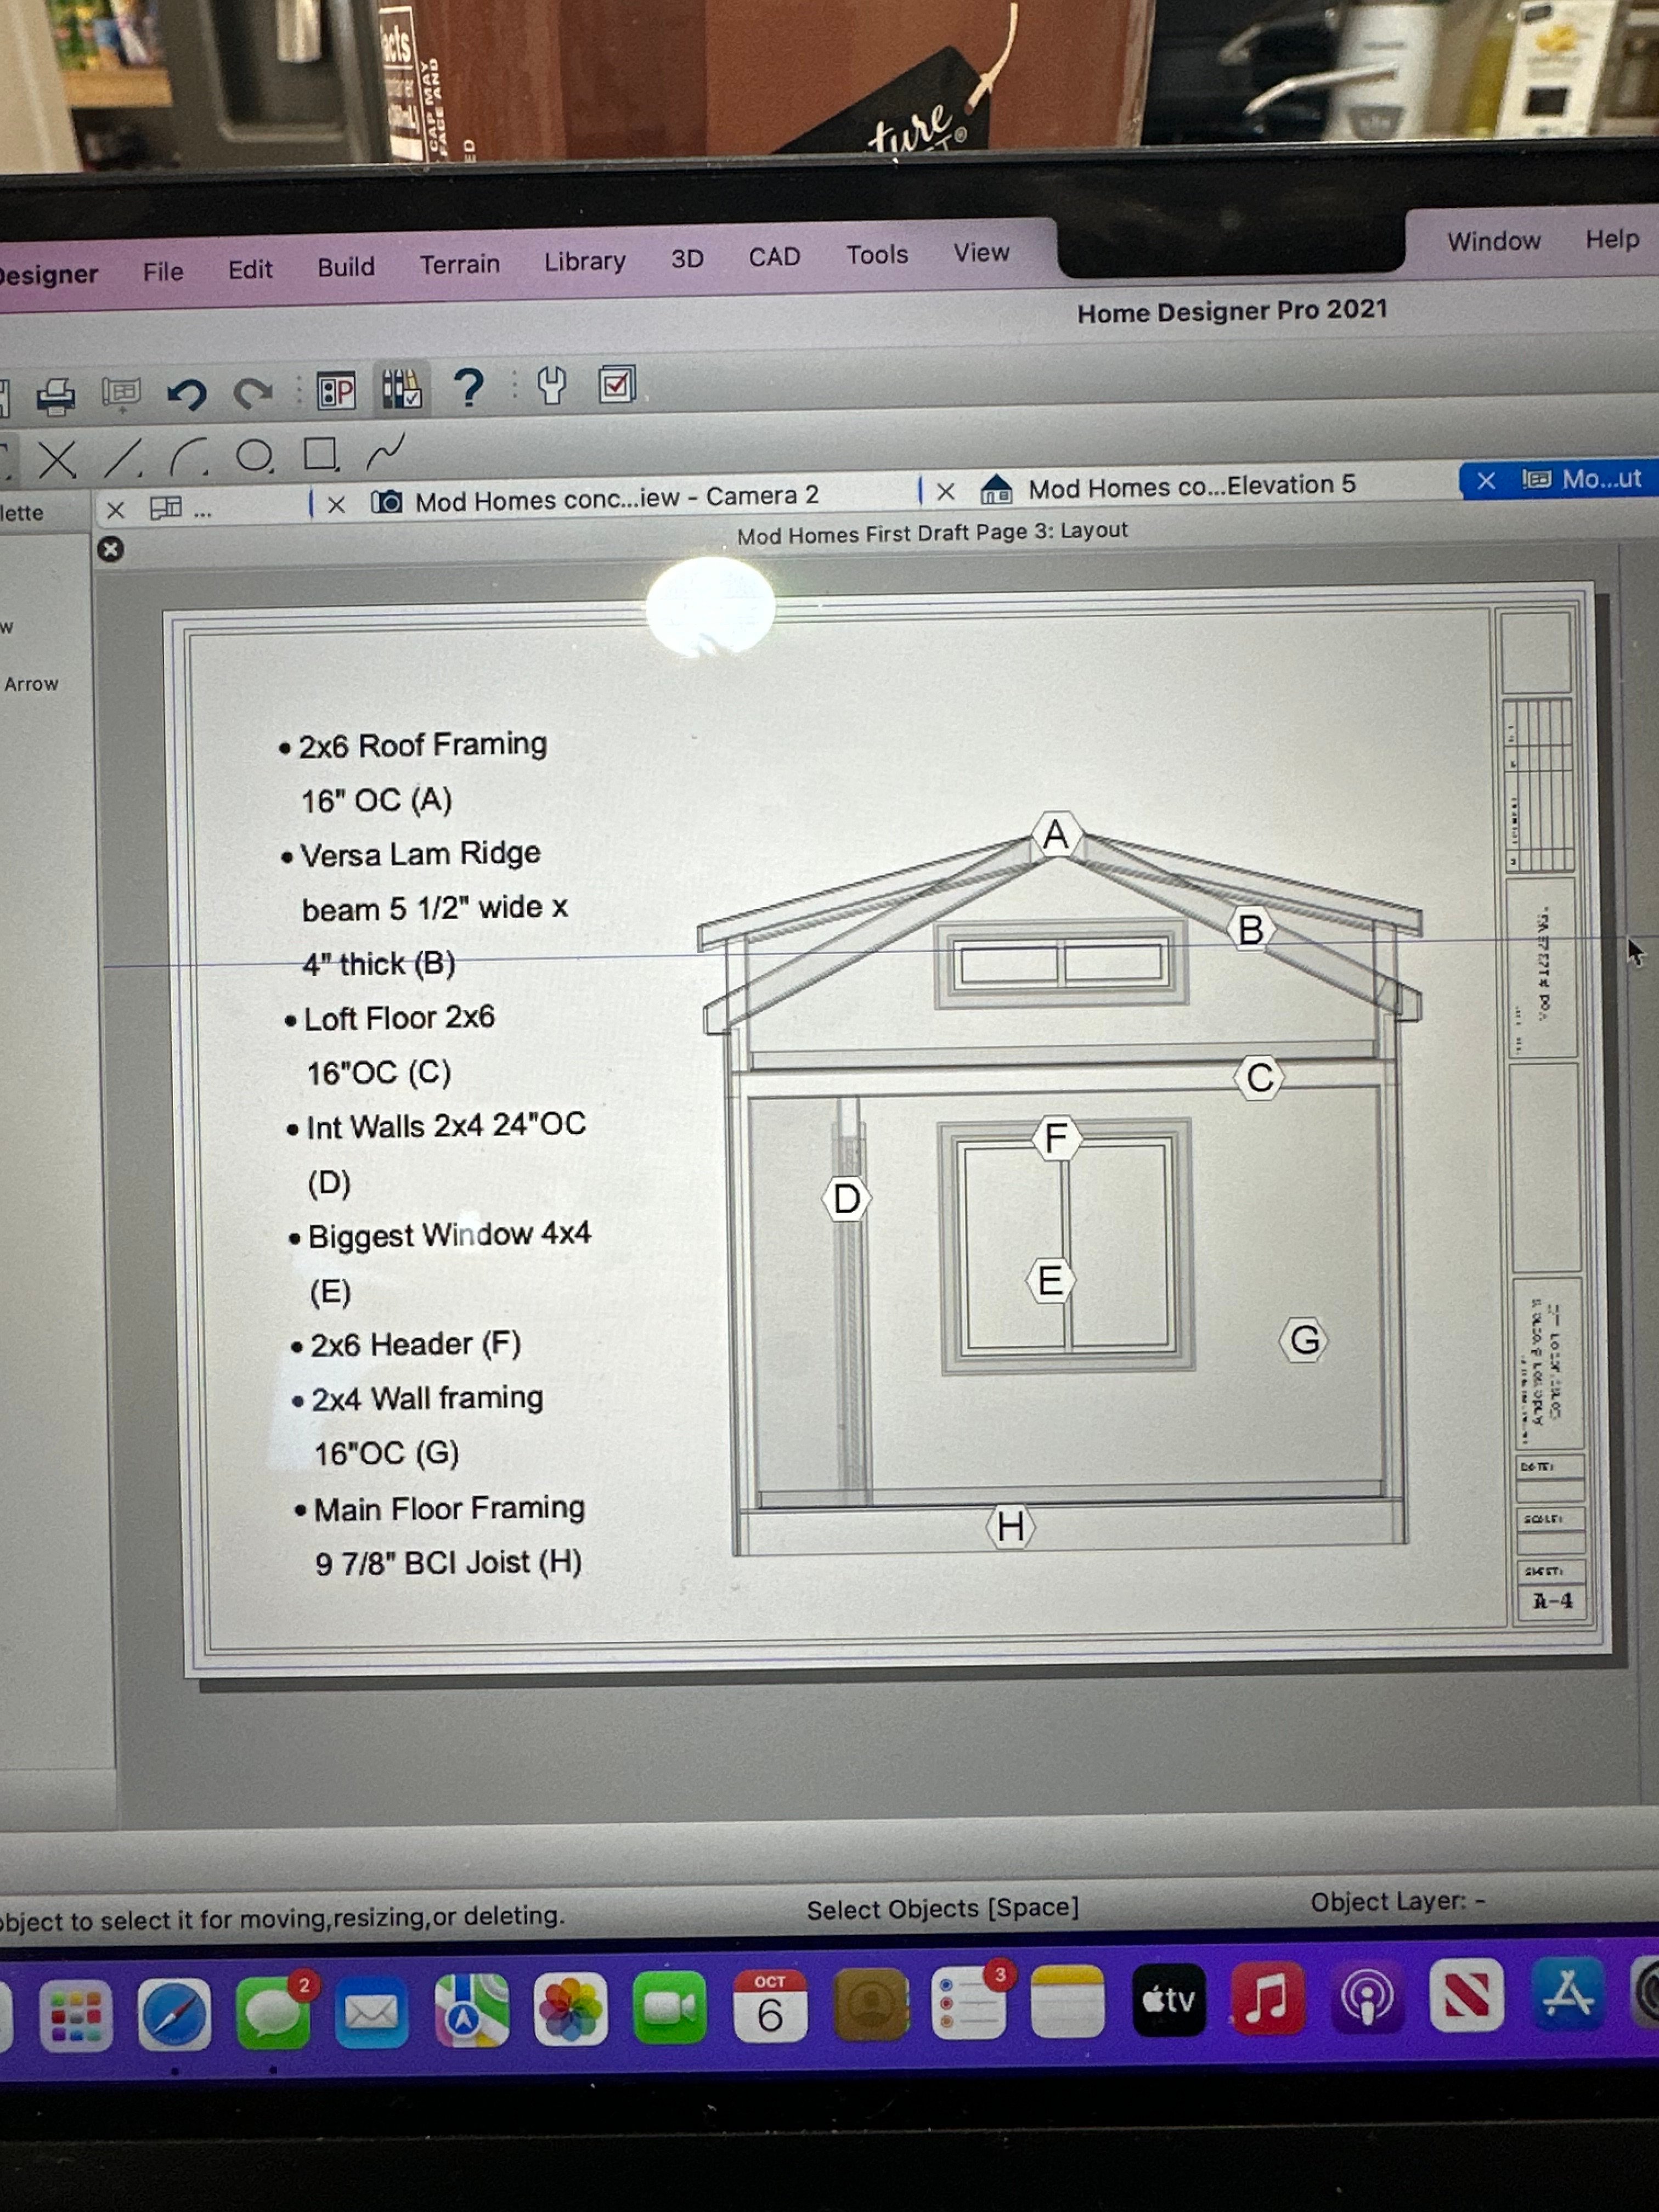
Task: Select the Spline curve tool
Action: (x=386, y=452)
